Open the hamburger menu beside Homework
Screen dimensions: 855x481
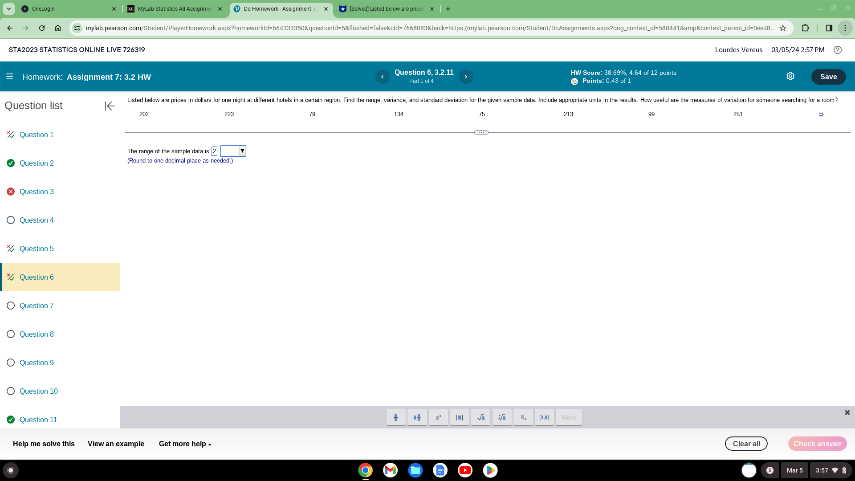(9, 77)
